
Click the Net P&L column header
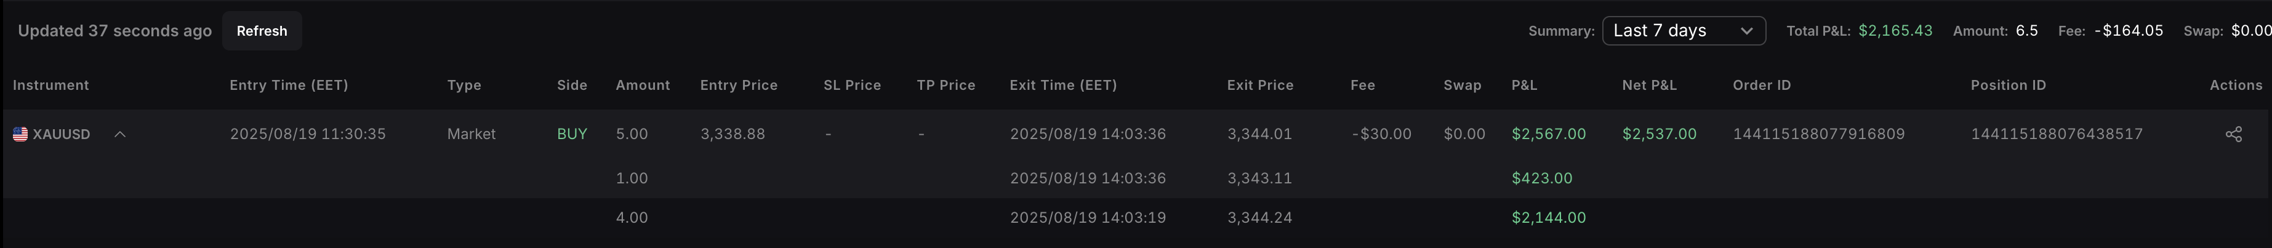(1649, 86)
